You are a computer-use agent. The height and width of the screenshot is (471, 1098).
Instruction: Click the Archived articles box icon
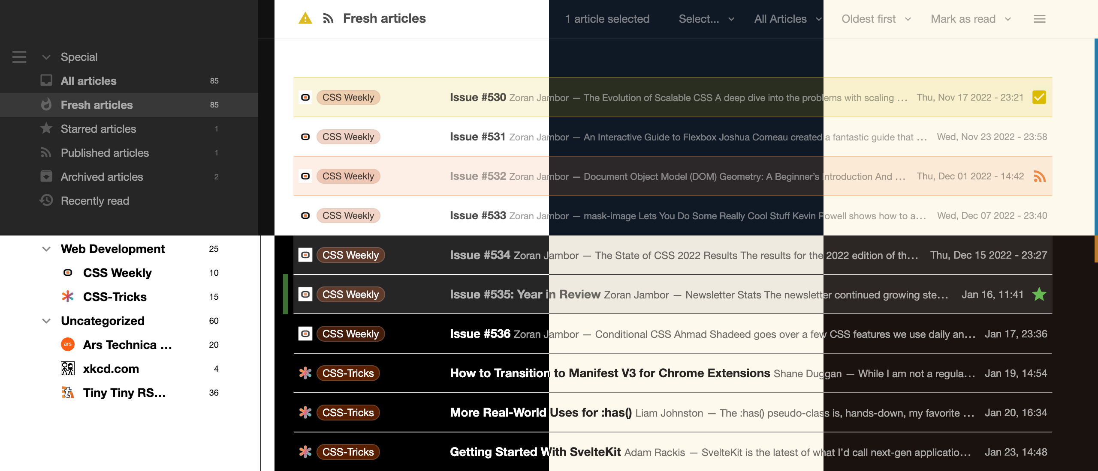pos(46,176)
